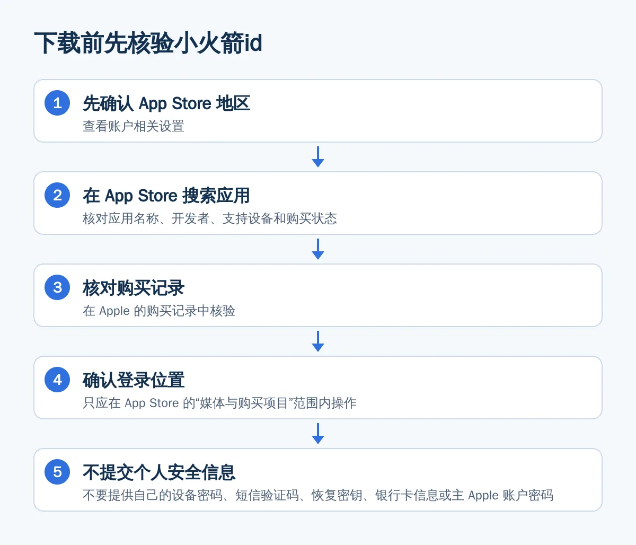Click the subtitle 查看账户相关设置

(x=134, y=126)
